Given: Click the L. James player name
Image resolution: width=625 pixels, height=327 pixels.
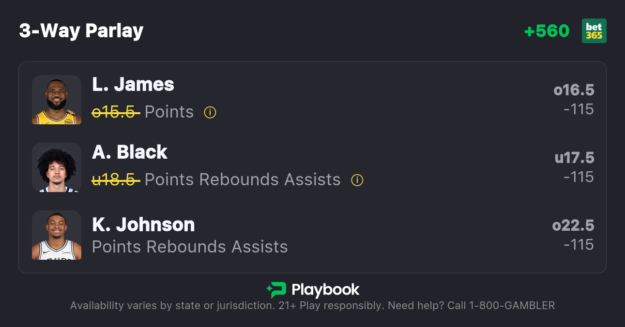Looking at the screenshot, I should [133, 85].
